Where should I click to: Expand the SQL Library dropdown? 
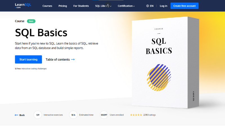point(103,6)
